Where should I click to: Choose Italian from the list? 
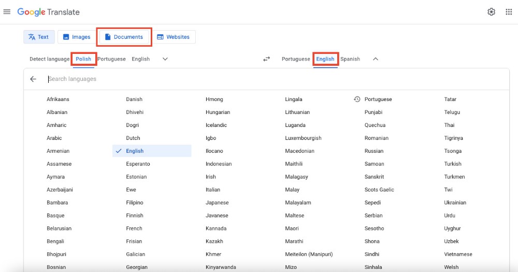[x=213, y=190]
